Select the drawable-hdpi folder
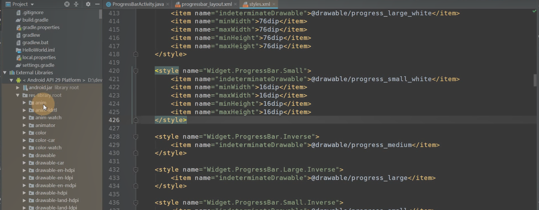539x210 pixels. click(51, 193)
